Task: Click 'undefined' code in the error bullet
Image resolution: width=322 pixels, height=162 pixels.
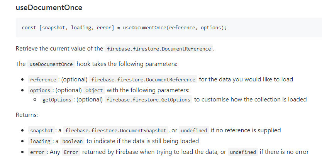Action: pos(243,152)
